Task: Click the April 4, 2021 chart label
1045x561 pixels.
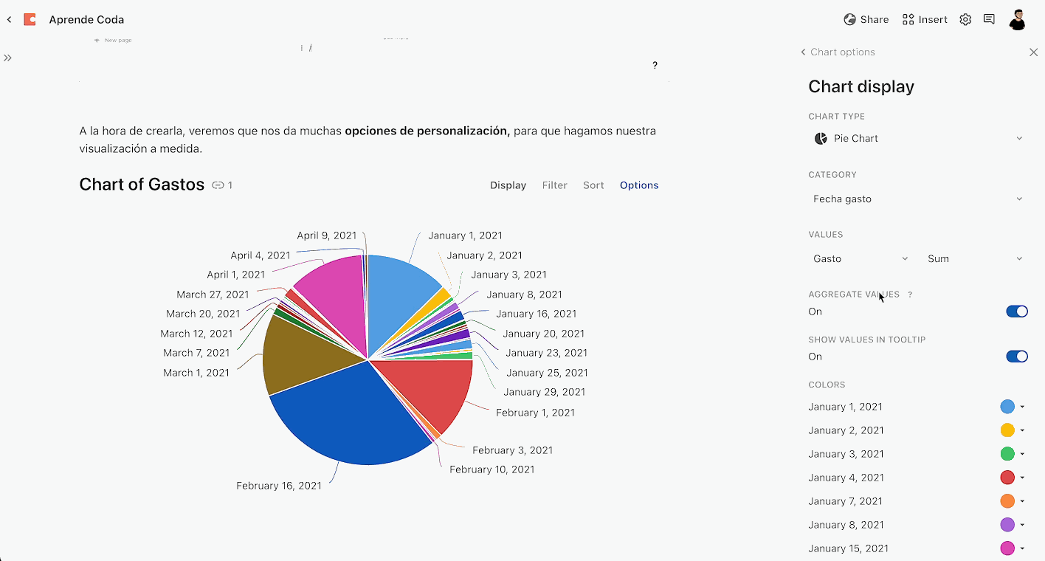Action: [261, 255]
